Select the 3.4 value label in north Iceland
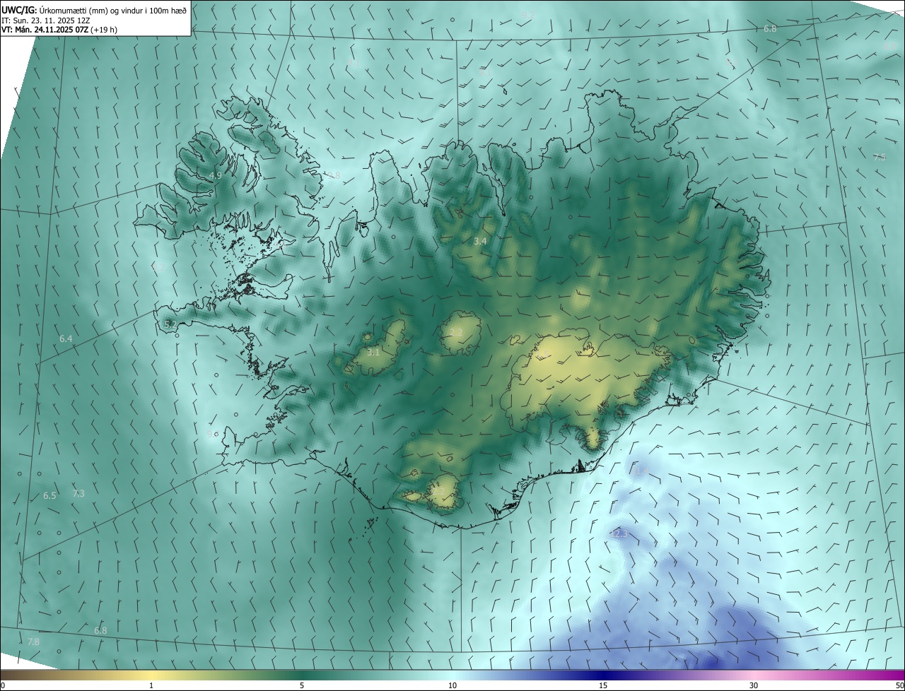Image resolution: width=905 pixels, height=691 pixels. pos(480,242)
